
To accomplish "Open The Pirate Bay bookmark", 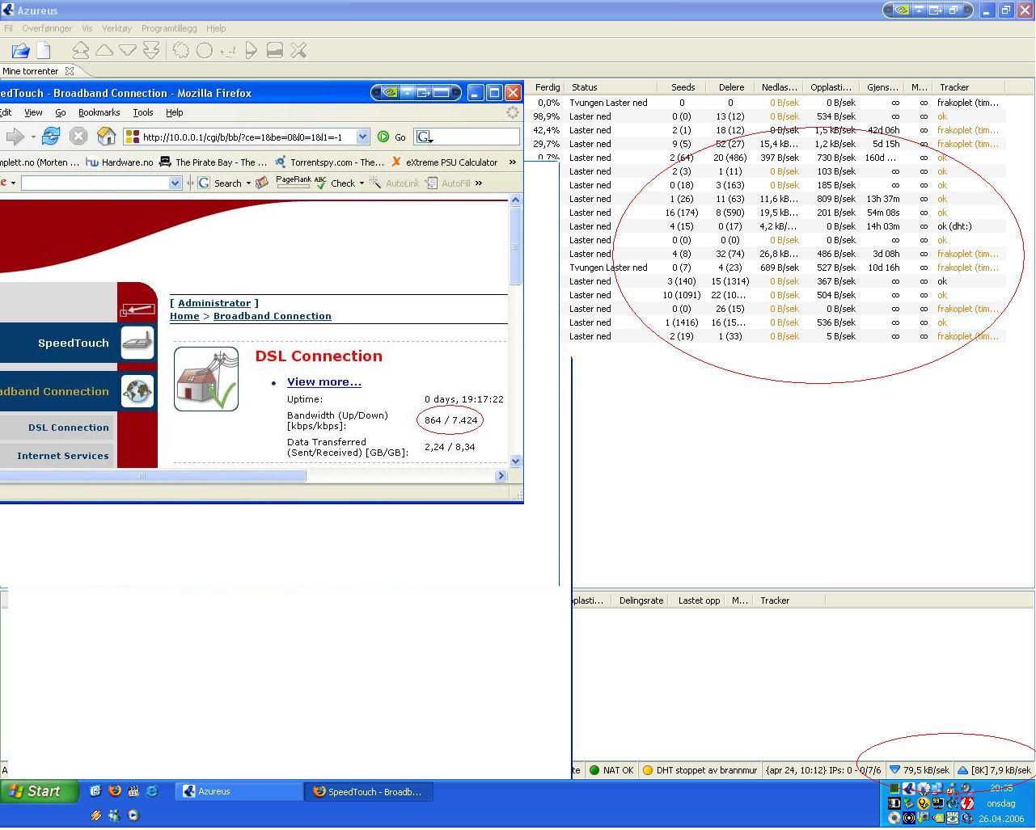I will (x=213, y=162).
